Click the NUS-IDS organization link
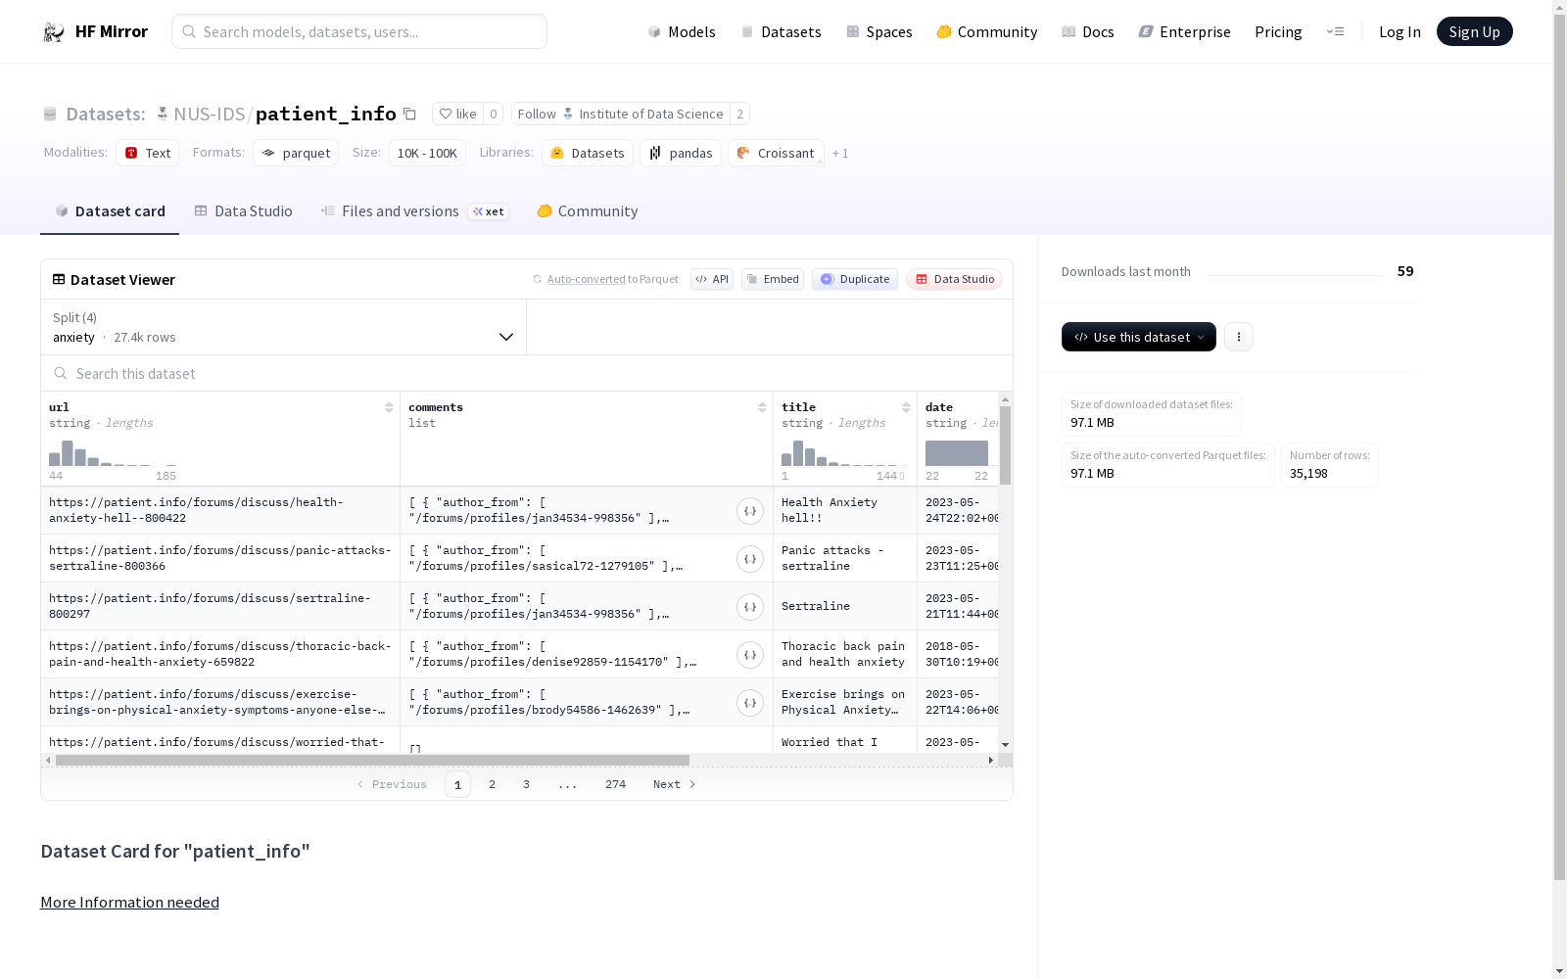1567x979 pixels. click(x=209, y=114)
